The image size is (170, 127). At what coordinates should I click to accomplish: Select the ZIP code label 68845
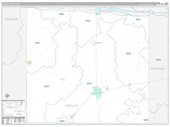tap(138, 19)
